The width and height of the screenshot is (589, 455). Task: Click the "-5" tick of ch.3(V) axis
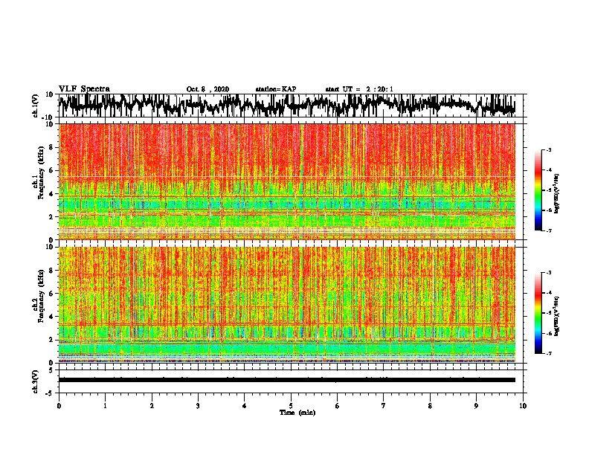coord(50,393)
